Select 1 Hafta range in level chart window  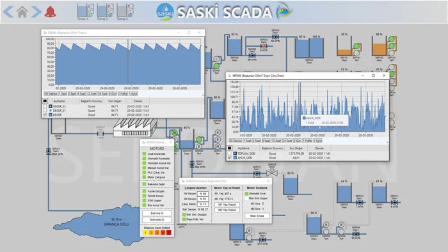pyautogui.click(x=123, y=93)
